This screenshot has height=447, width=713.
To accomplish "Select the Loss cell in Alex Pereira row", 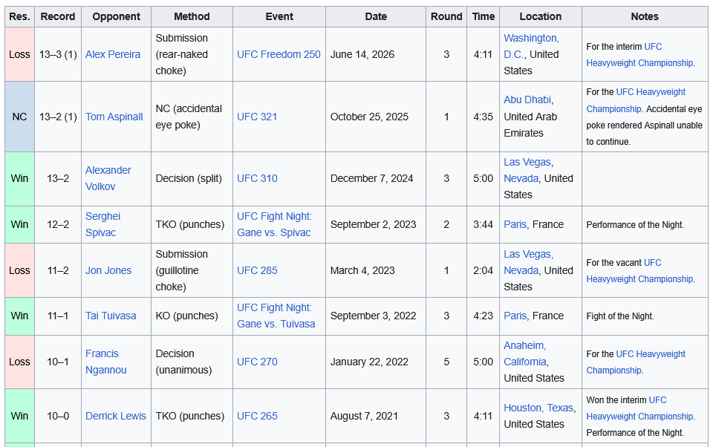I will [x=19, y=54].
